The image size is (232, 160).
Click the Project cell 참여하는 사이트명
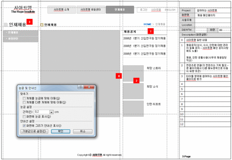pos(213,11)
